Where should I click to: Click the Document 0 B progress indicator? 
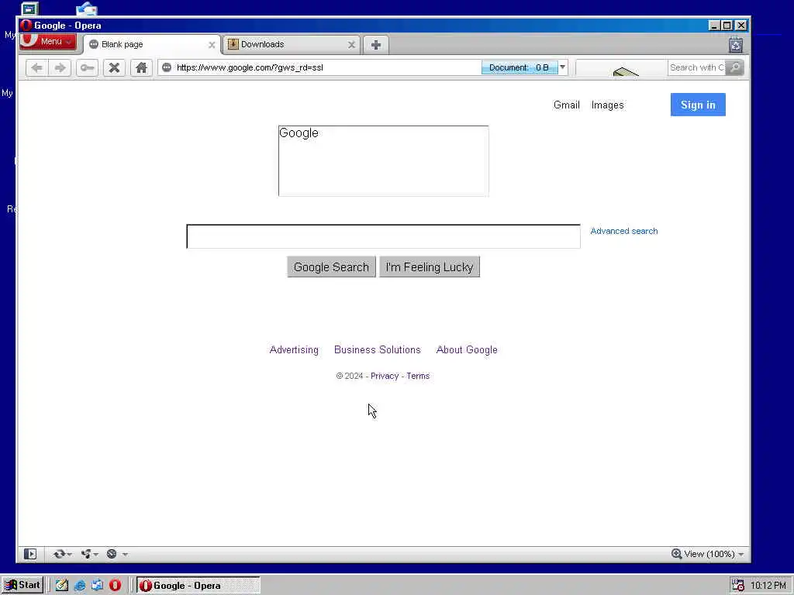[x=519, y=67]
